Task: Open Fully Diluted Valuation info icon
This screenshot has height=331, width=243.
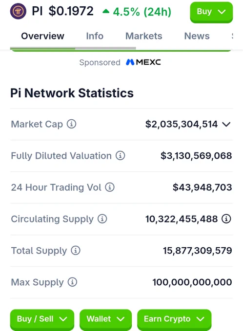Action: [x=120, y=156]
